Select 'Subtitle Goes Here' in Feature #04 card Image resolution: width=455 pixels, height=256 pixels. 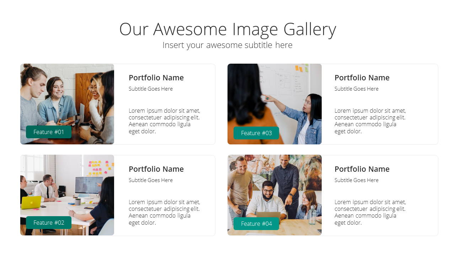point(357,180)
